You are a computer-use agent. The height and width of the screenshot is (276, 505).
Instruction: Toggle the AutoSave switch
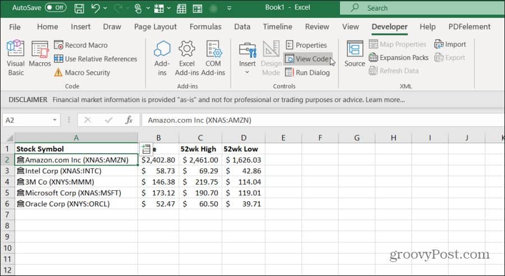[x=56, y=8]
